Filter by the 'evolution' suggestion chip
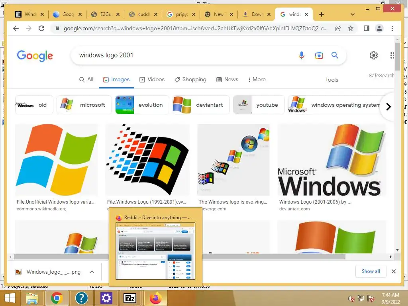The image size is (408, 306). point(142,105)
